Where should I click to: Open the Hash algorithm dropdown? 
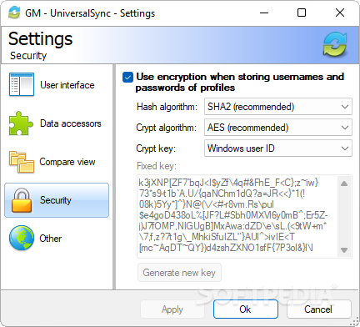(x=278, y=107)
